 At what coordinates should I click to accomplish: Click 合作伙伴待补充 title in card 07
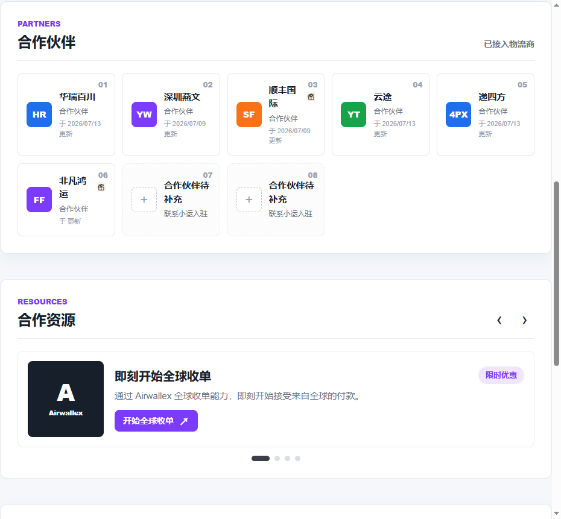pos(186,192)
